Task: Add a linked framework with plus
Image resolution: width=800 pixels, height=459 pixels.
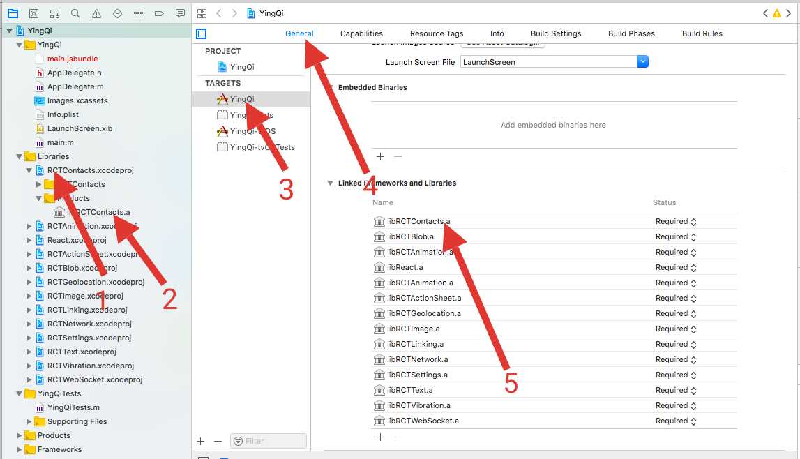Action: tap(381, 437)
